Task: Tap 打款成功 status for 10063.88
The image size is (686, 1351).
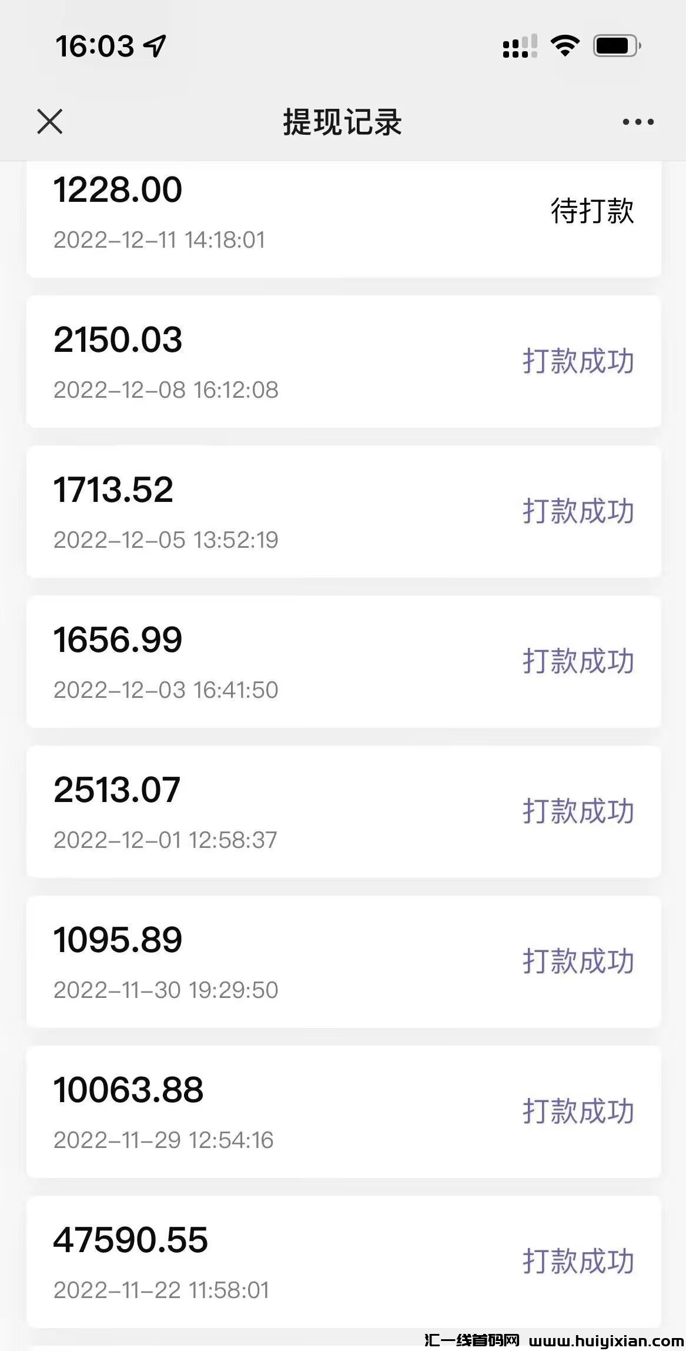Action: point(578,1111)
